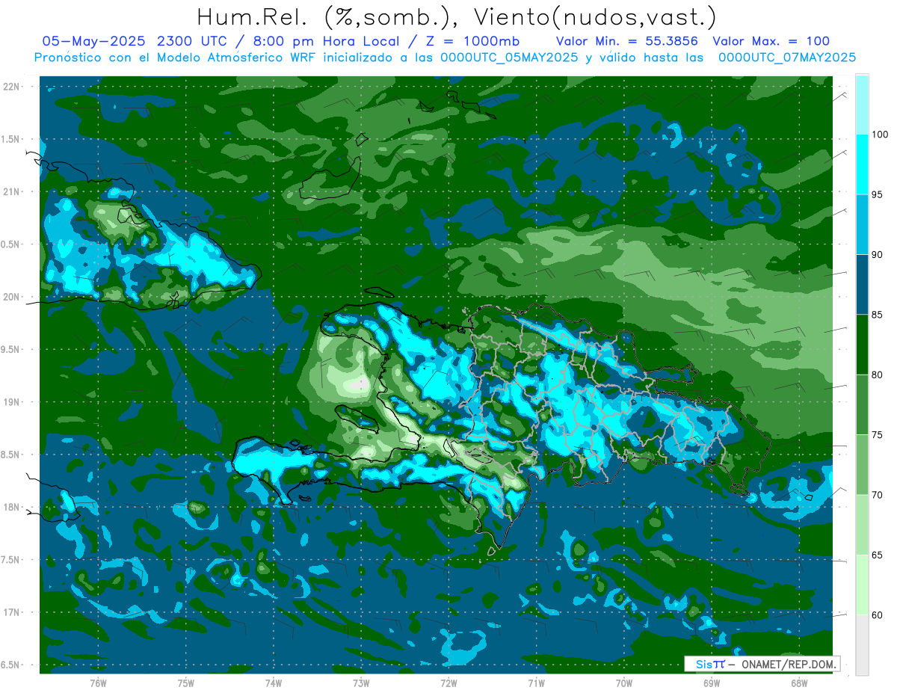Click the '7.5N' latitude label
The width and height of the screenshot is (897, 693).
10,560
